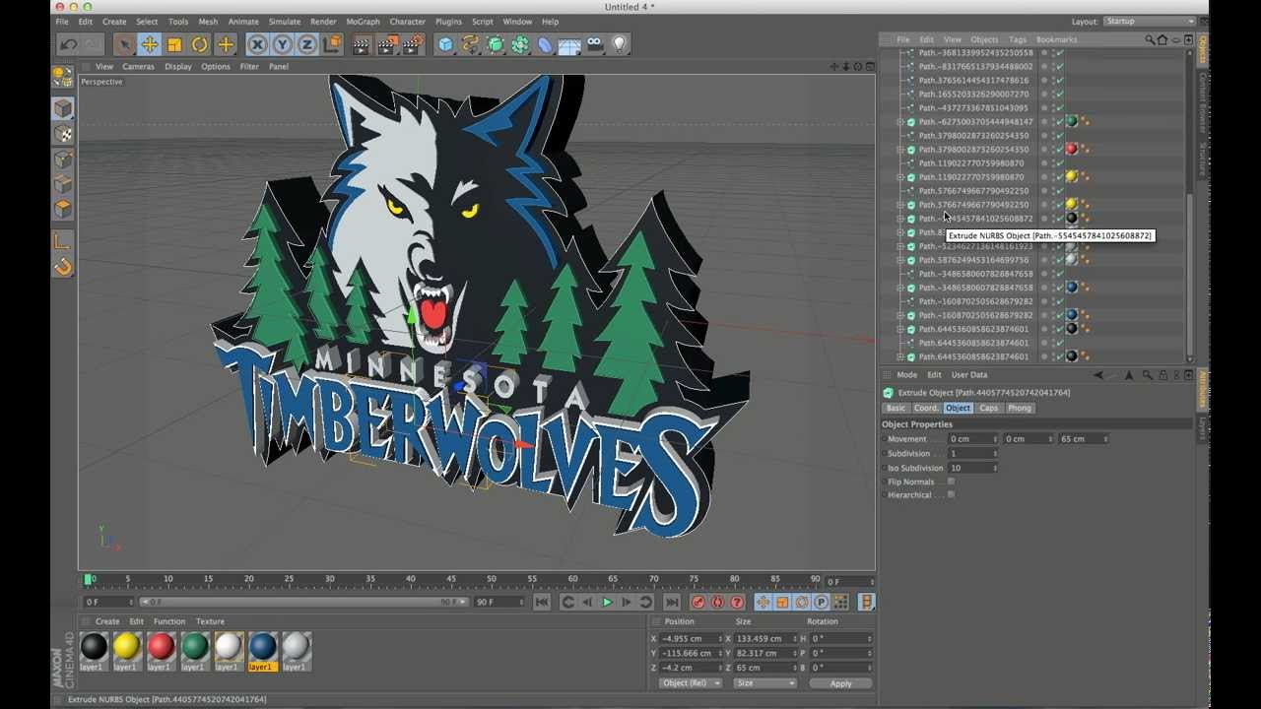This screenshot has height=709, width=1261.
Task: Enable the snap magnet icon
Action: (x=63, y=267)
